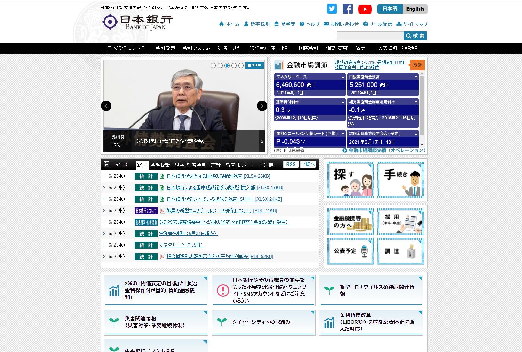Open the 金融政策 main menu item
The image size is (522, 352).
tap(165, 48)
